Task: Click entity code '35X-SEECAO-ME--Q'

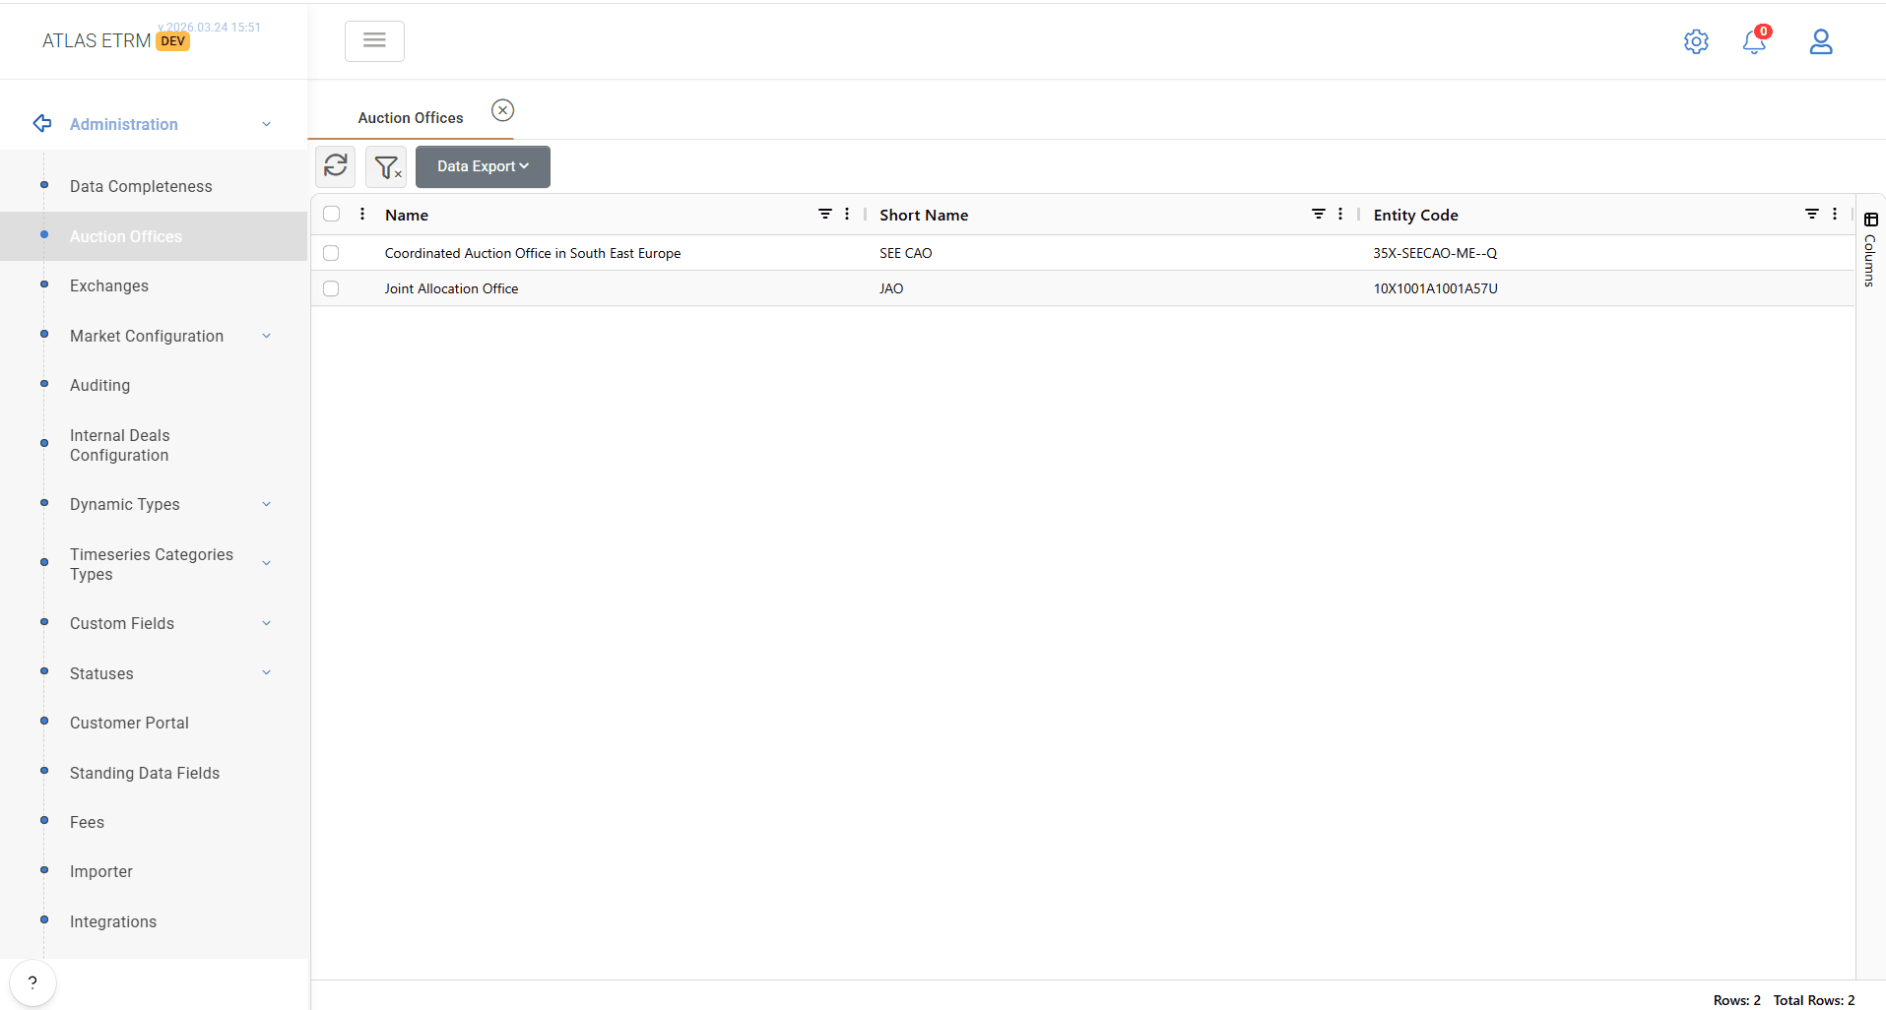Action: (1435, 253)
